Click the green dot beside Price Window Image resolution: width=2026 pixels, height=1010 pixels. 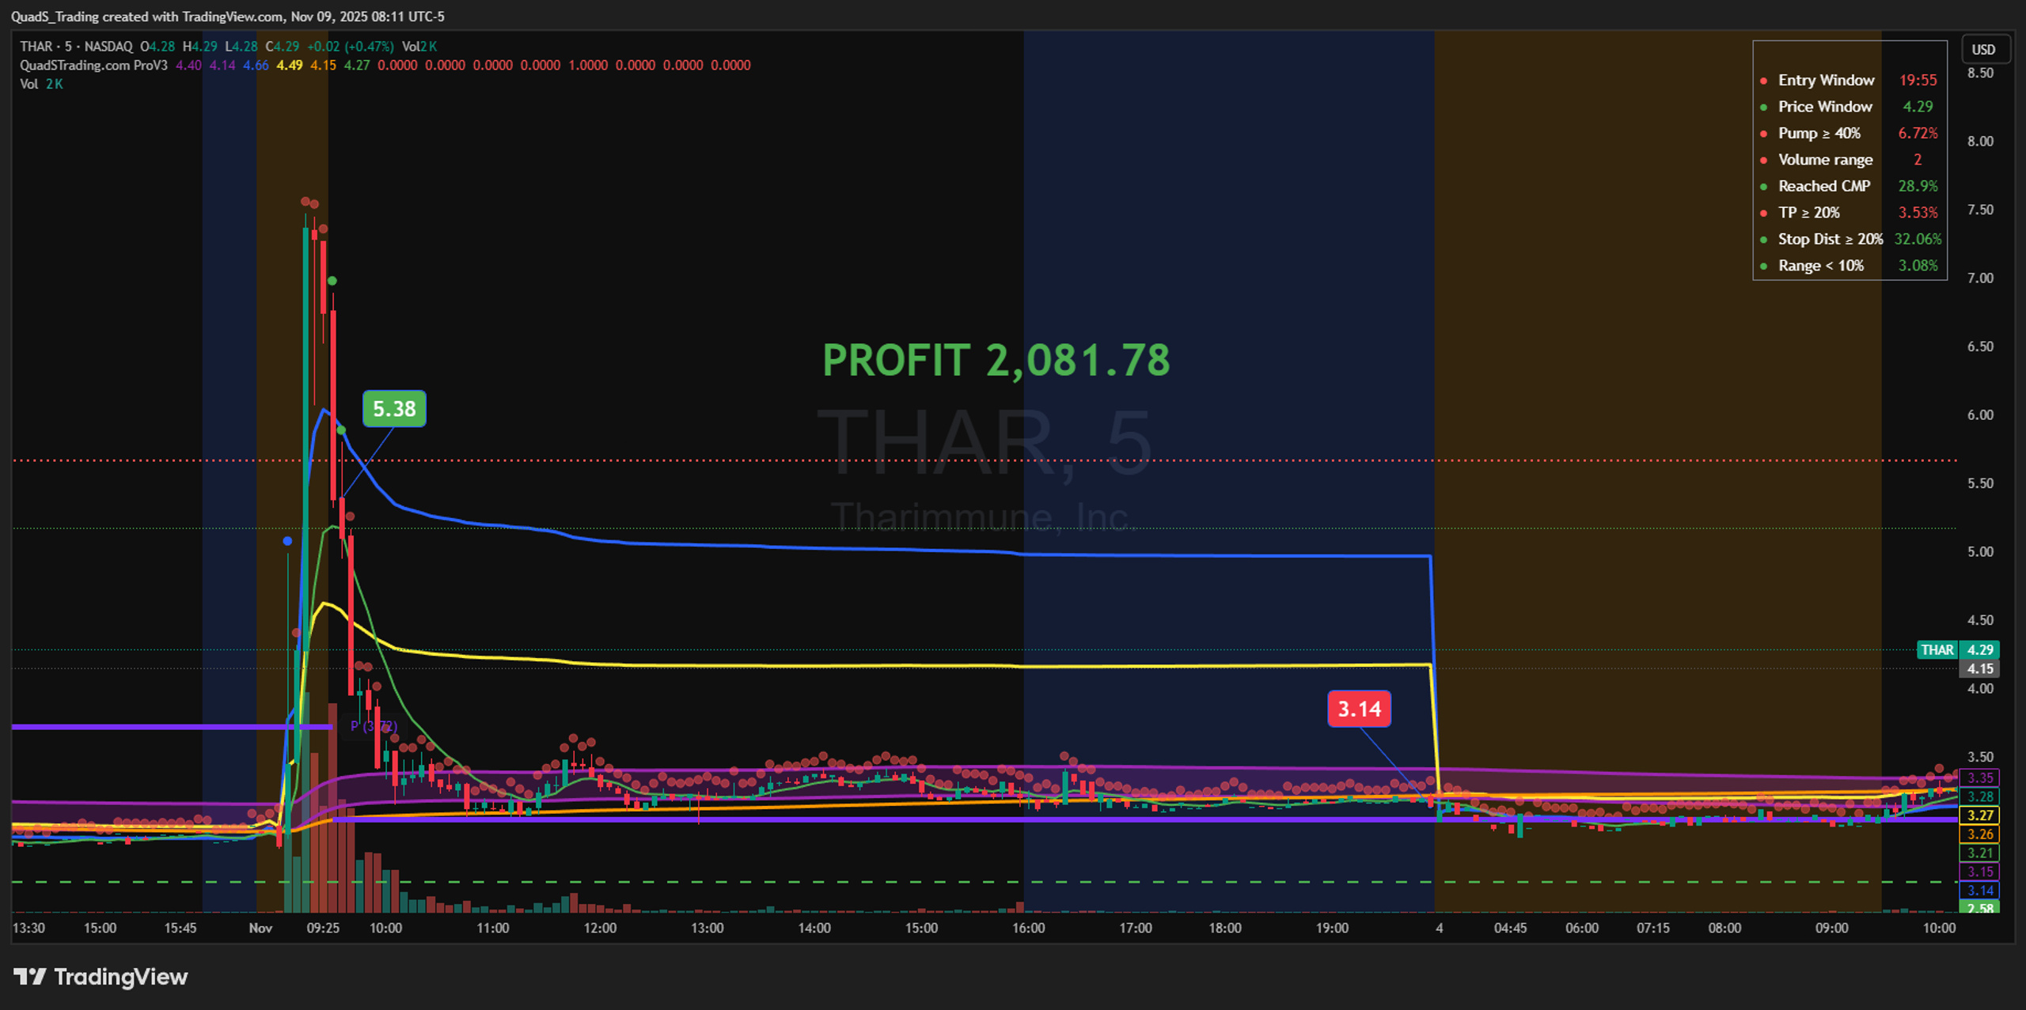1763,107
